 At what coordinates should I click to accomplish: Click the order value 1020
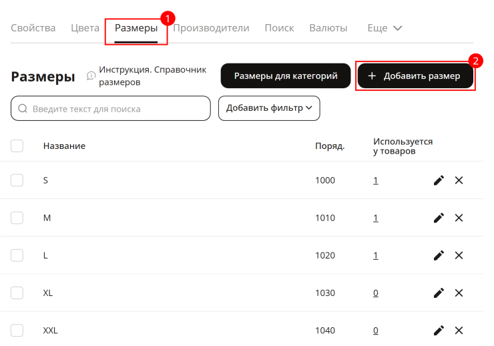[325, 255]
